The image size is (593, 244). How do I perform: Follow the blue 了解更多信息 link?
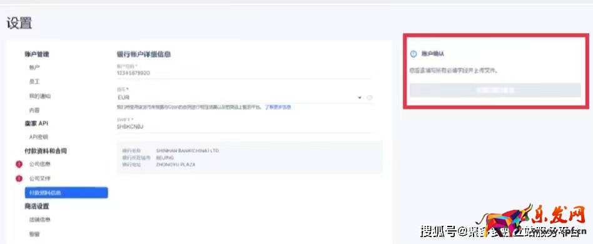coord(278,108)
